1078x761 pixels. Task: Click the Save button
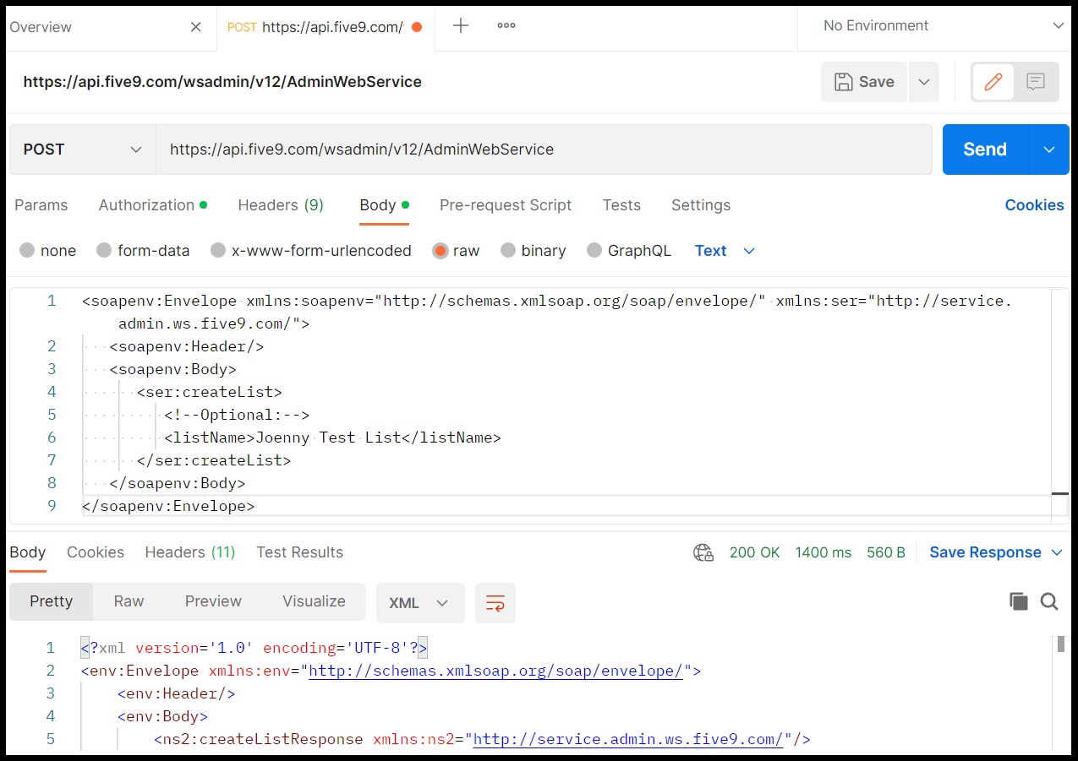[864, 82]
